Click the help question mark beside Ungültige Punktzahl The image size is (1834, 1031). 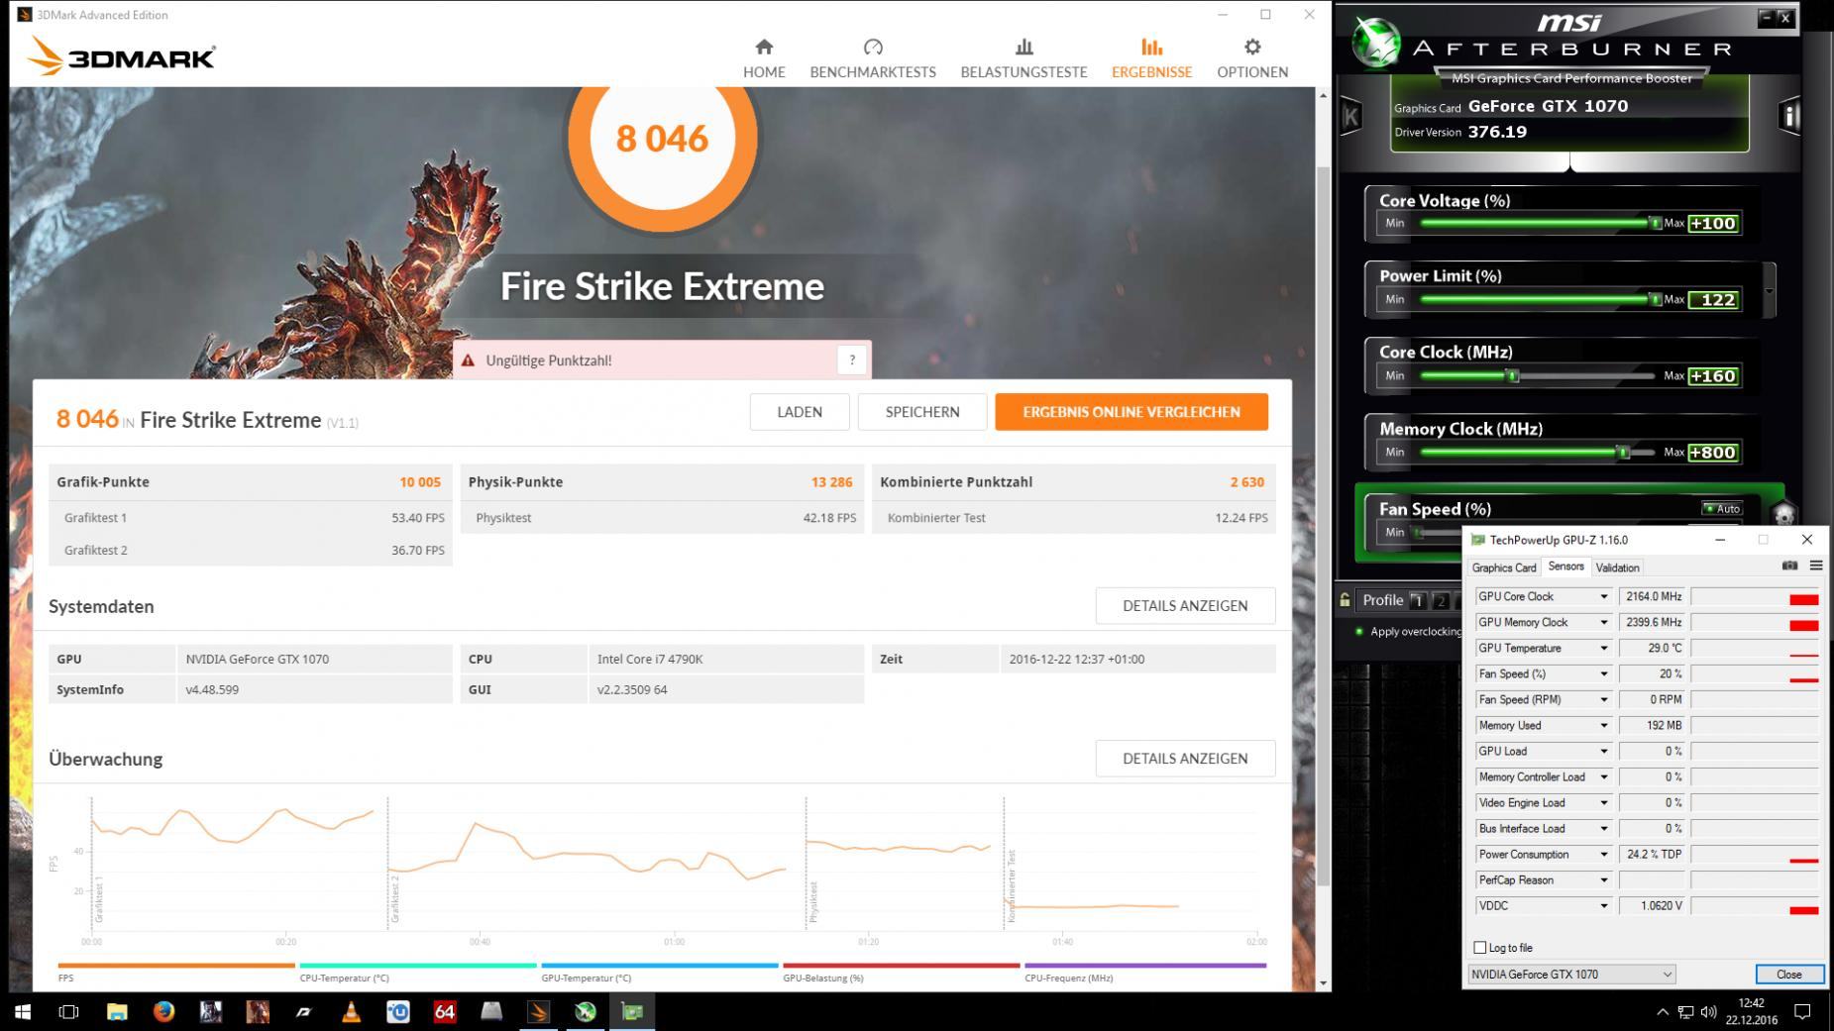(852, 361)
